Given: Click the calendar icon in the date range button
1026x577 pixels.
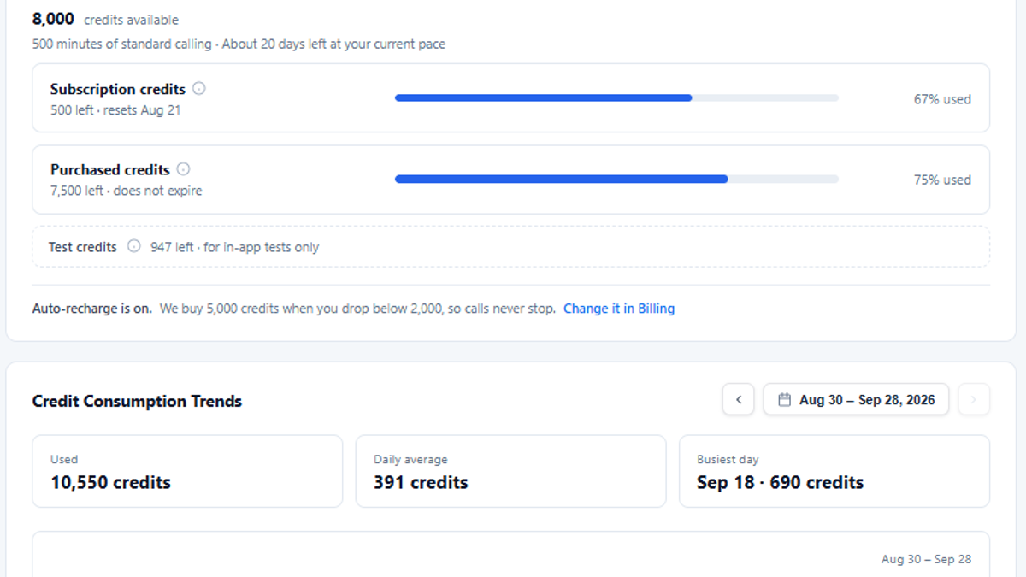Looking at the screenshot, I should pyautogui.click(x=784, y=399).
